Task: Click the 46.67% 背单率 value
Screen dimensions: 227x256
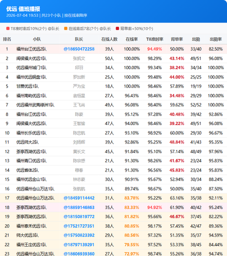Action: pyautogui.click(x=177, y=217)
